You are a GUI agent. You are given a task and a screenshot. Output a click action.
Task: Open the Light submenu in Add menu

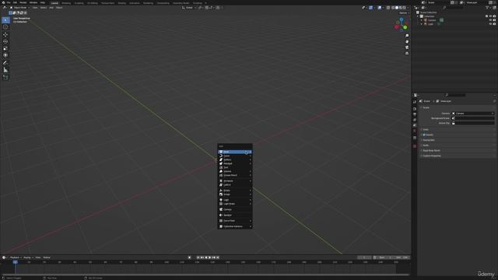[x=235, y=200]
